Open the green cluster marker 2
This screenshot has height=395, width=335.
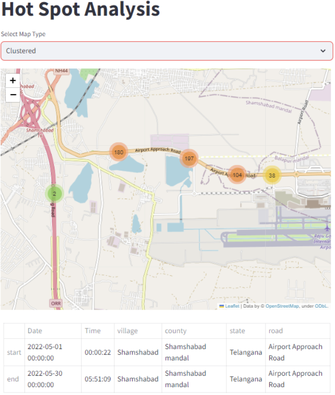54,194
